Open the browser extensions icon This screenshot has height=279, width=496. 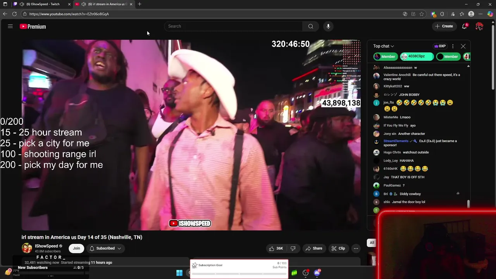[442, 14]
